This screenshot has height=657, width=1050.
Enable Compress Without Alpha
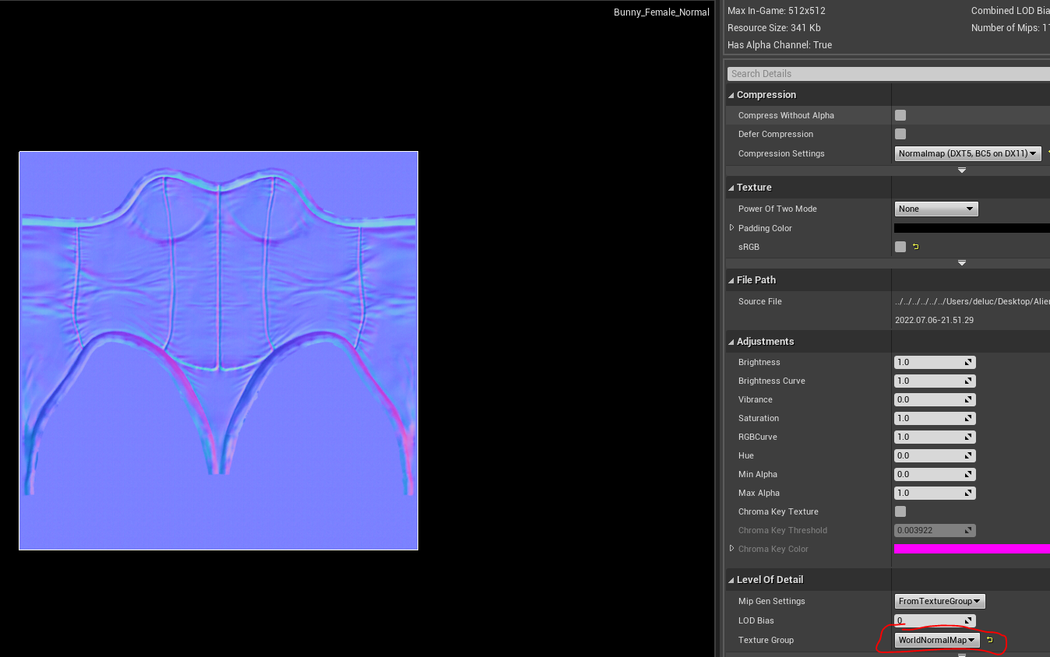[900, 114]
